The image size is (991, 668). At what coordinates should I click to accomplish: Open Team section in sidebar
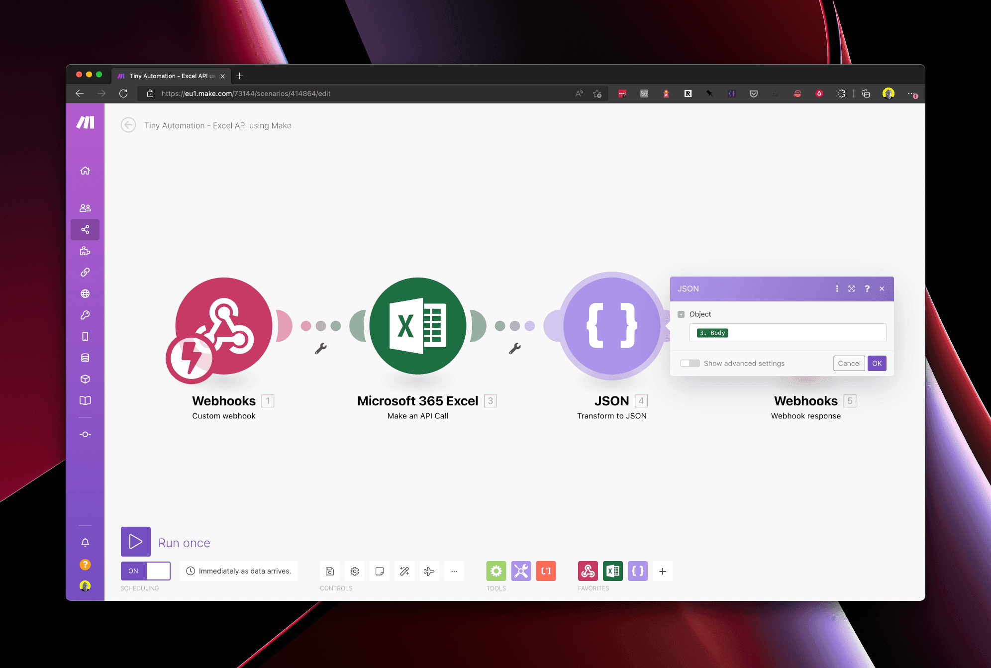(85, 208)
